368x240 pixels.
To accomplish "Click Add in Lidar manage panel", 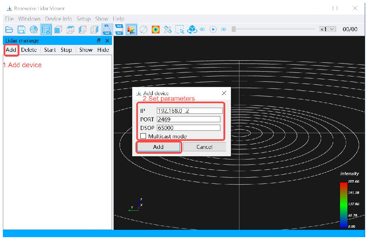I will [11, 50].
